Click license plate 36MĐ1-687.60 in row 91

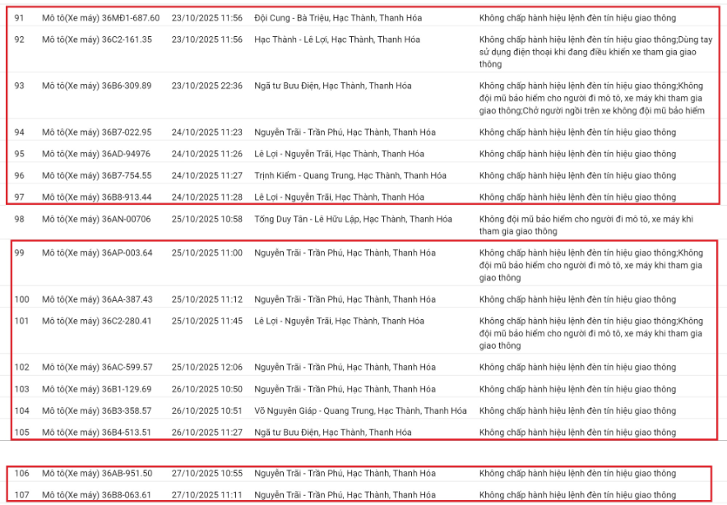101,17
